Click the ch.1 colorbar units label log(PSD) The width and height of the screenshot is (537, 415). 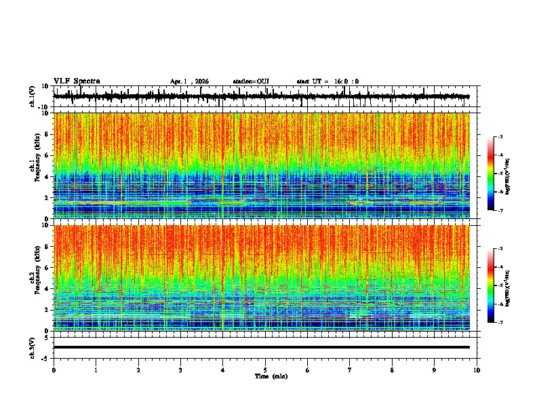508,177
